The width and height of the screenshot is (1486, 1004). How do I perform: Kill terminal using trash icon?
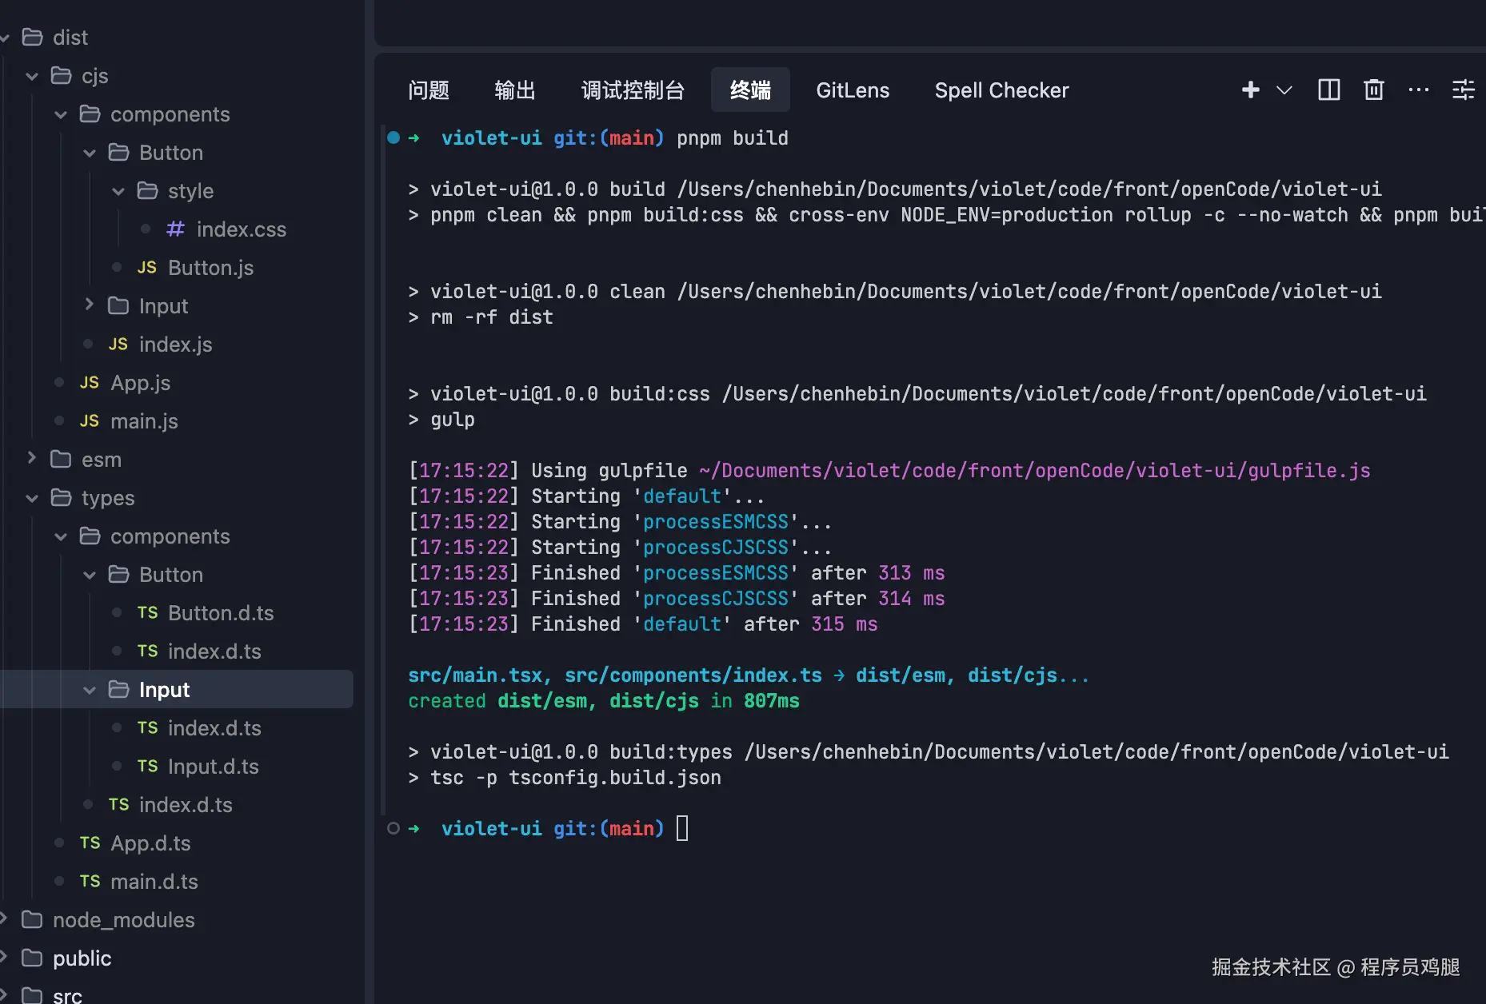coord(1373,90)
